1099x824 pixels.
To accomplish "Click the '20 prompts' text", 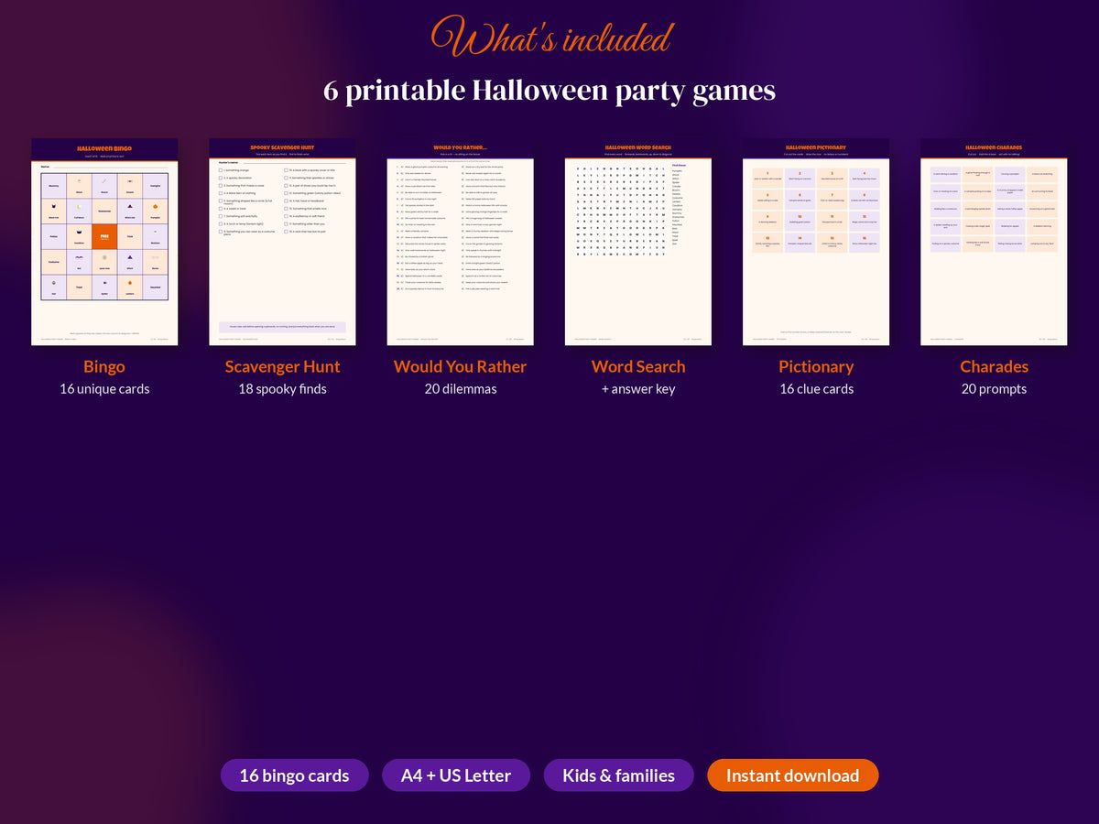I will (994, 389).
